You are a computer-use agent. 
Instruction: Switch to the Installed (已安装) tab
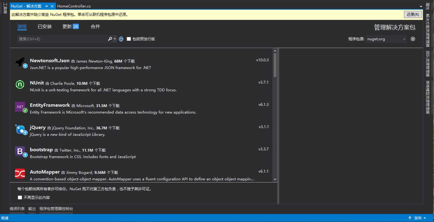(x=45, y=27)
